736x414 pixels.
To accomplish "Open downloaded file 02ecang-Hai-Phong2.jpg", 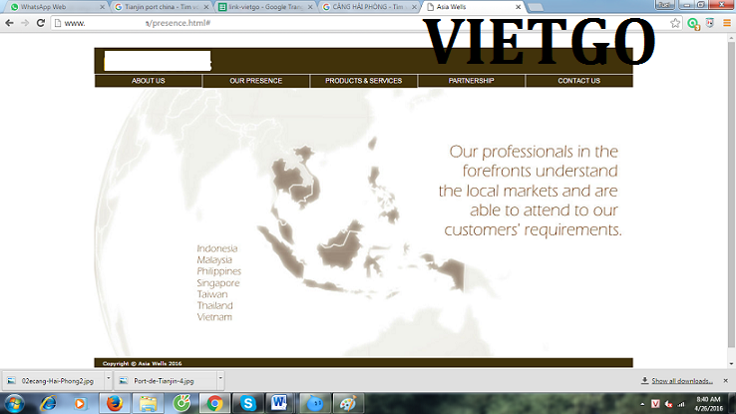I will click(53, 381).
